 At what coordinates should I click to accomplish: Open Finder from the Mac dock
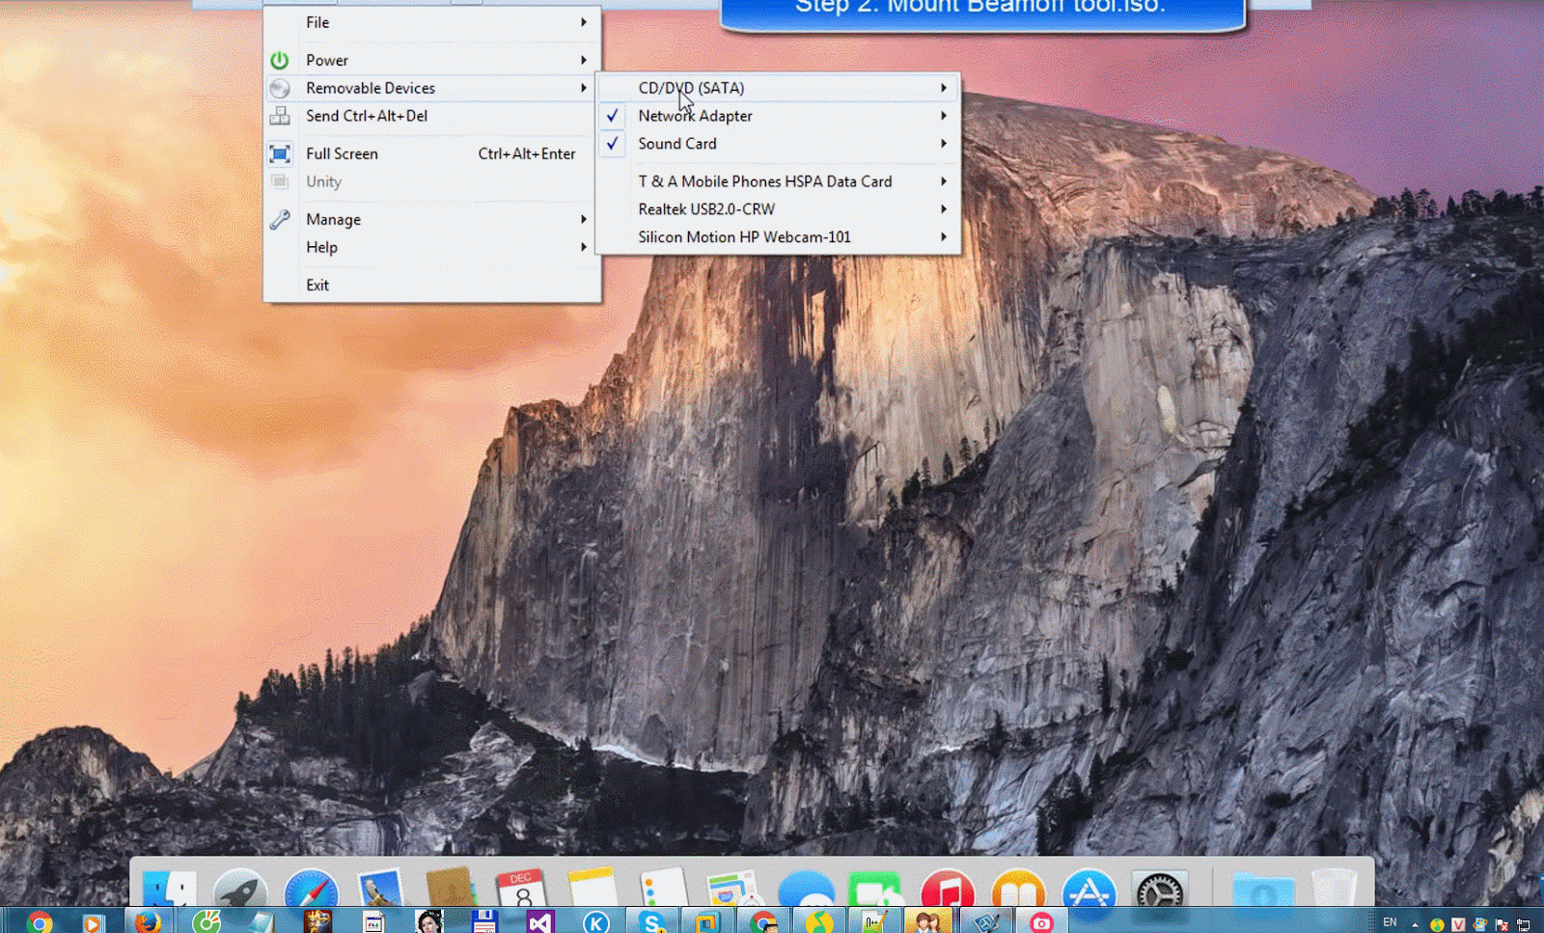tap(169, 890)
